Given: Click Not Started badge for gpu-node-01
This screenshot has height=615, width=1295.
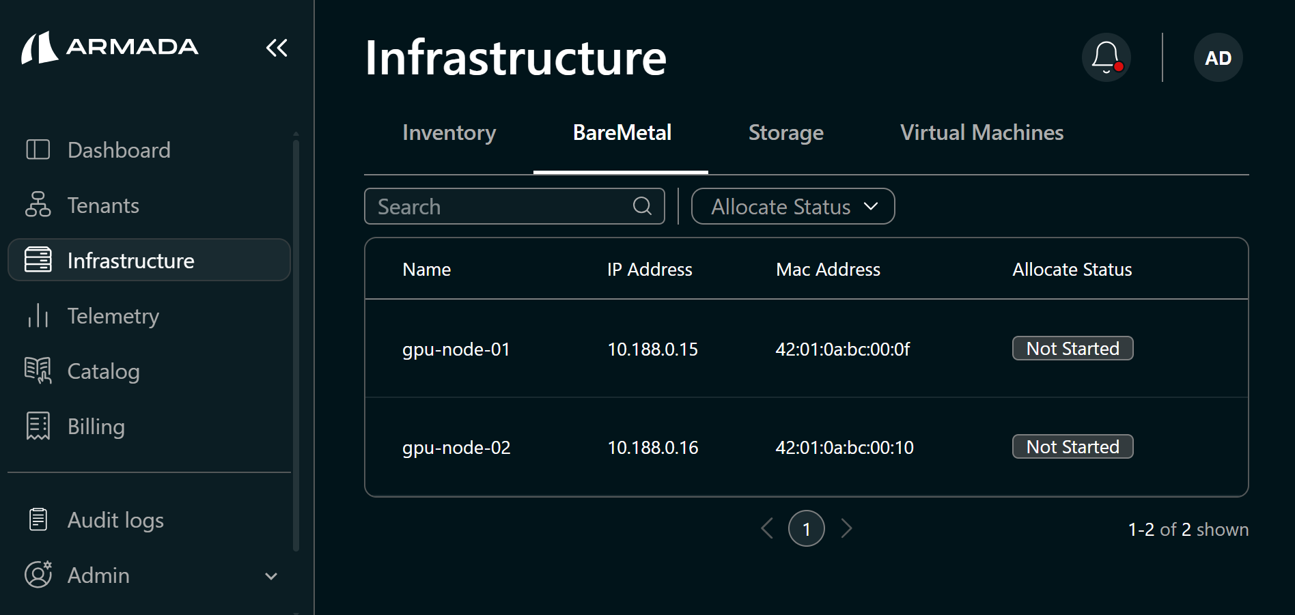Looking at the screenshot, I should tap(1072, 348).
